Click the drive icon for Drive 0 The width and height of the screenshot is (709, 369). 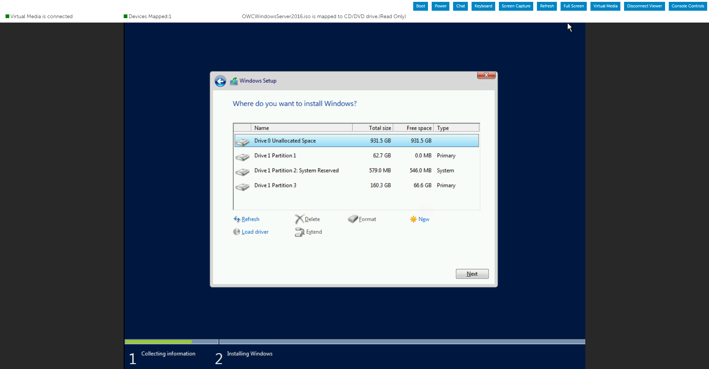(243, 142)
